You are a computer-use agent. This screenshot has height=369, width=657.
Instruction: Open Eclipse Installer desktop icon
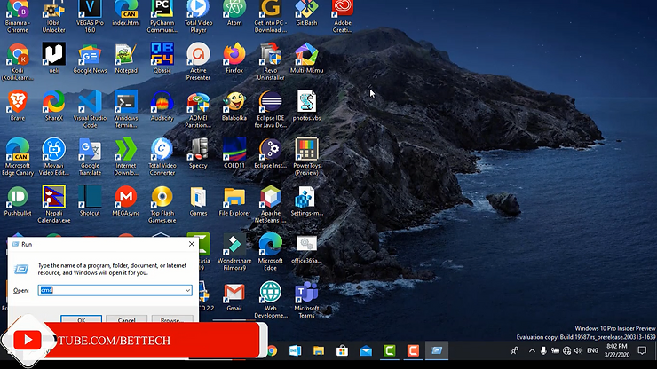coord(270,153)
